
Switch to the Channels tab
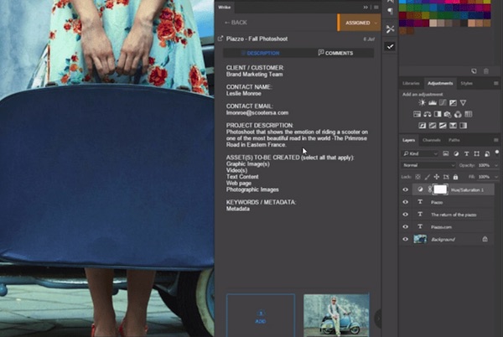pyautogui.click(x=432, y=140)
